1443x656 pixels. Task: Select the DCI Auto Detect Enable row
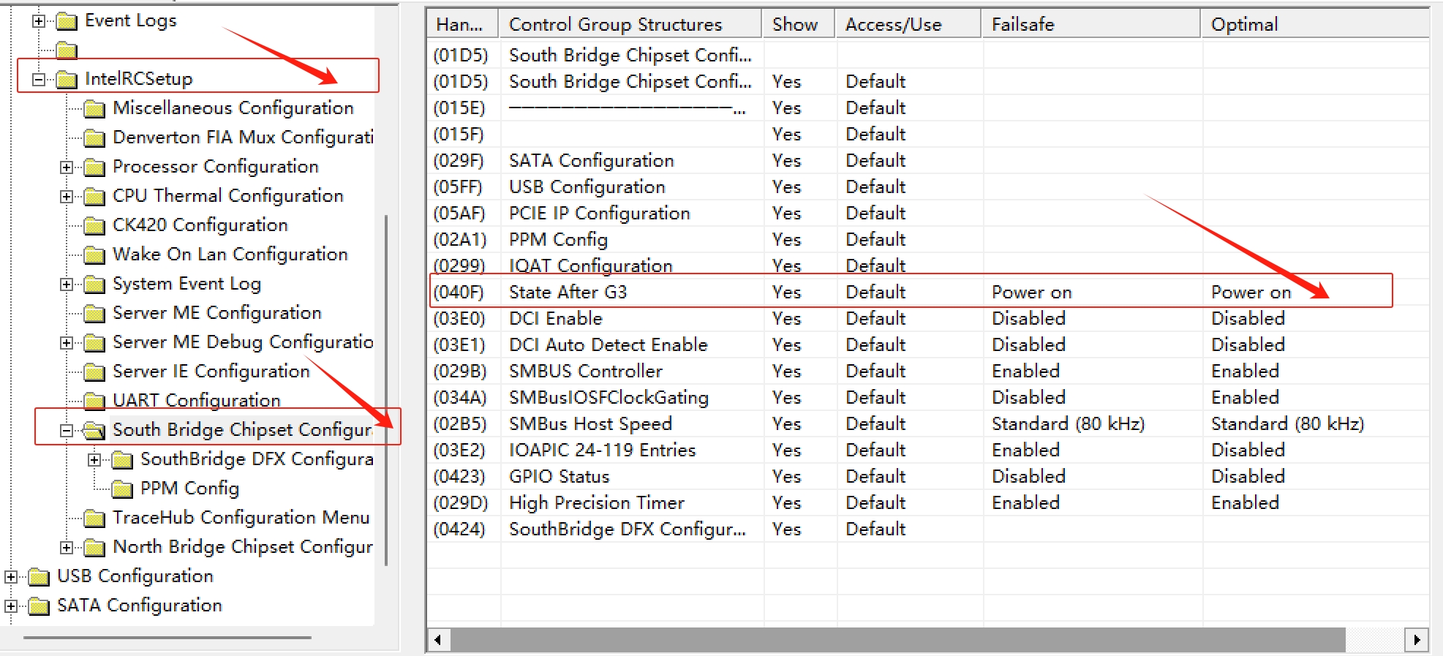click(927, 345)
